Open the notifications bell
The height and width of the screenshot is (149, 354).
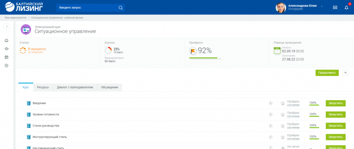point(346,8)
